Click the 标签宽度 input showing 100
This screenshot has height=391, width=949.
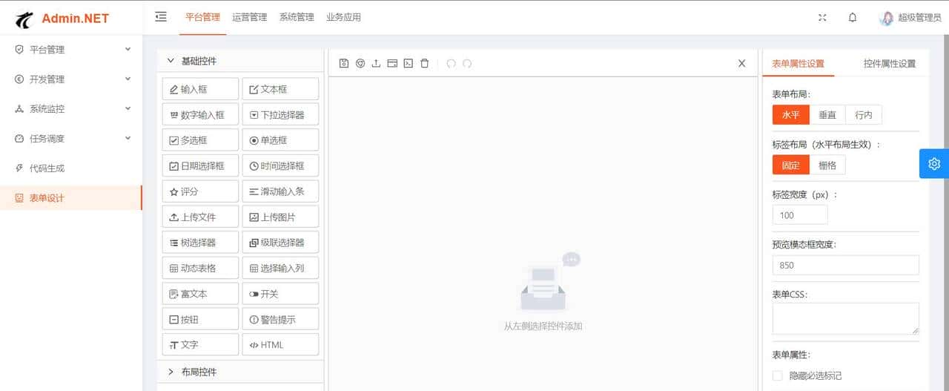[x=800, y=215]
